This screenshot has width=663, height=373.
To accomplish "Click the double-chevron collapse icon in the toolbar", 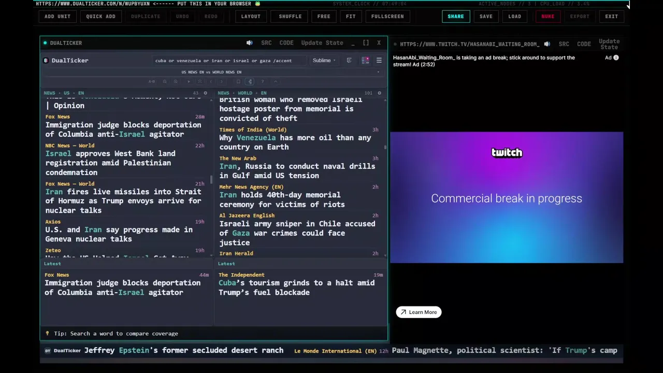I will [199, 81].
